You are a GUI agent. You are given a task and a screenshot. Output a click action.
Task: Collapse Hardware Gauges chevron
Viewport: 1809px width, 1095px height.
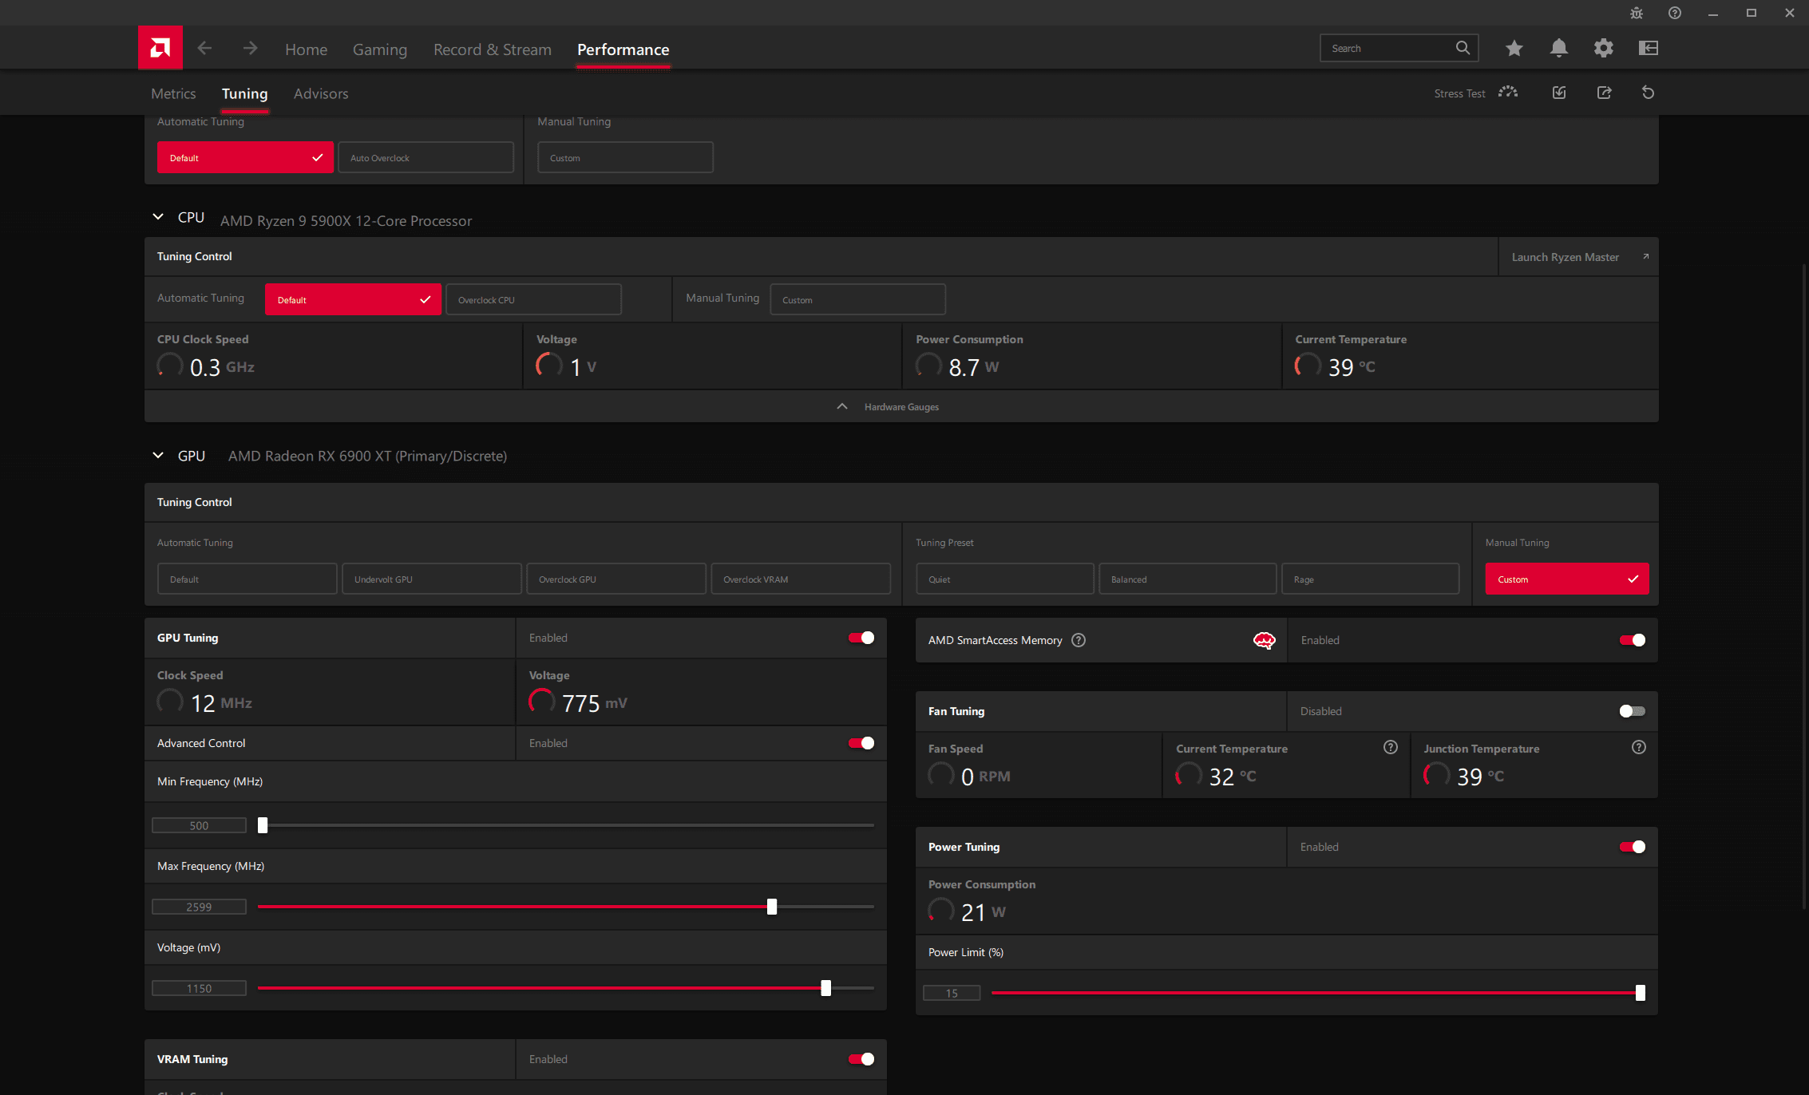841,406
